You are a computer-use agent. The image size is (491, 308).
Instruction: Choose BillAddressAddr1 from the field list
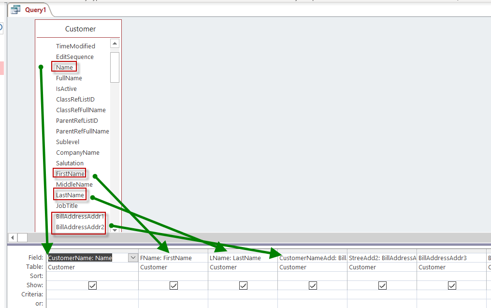coord(80,216)
